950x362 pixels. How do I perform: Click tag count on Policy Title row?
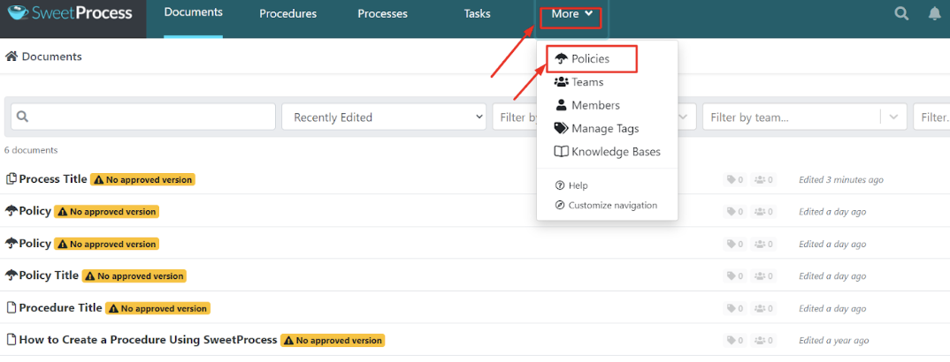click(x=735, y=275)
